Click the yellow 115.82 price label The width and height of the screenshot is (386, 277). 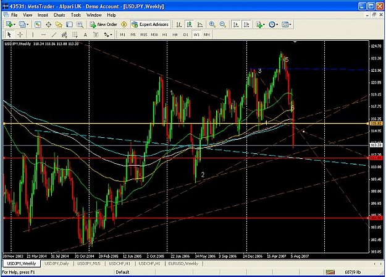pyautogui.click(x=377, y=123)
